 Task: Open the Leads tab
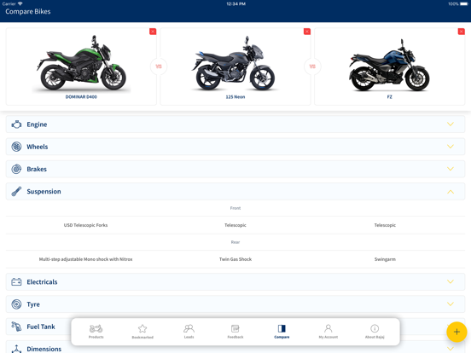click(x=189, y=332)
